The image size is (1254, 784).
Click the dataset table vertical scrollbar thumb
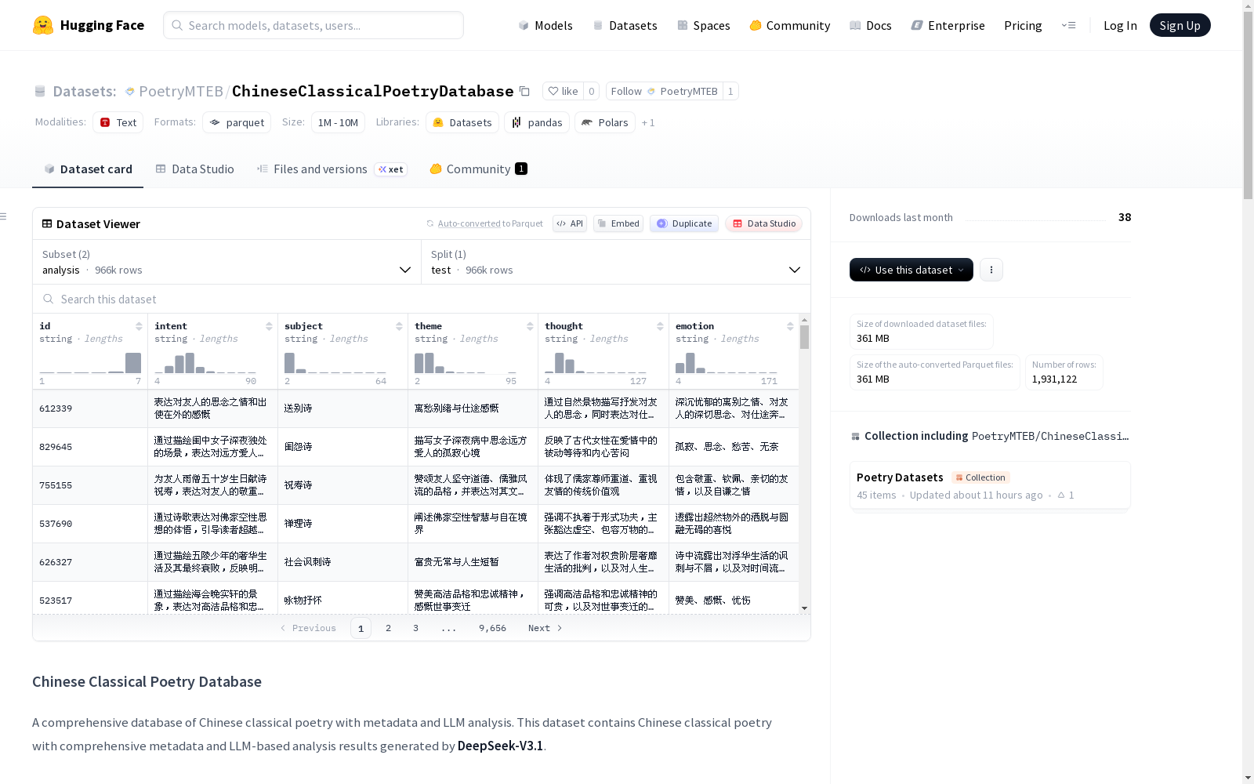click(x=804, y=337)
